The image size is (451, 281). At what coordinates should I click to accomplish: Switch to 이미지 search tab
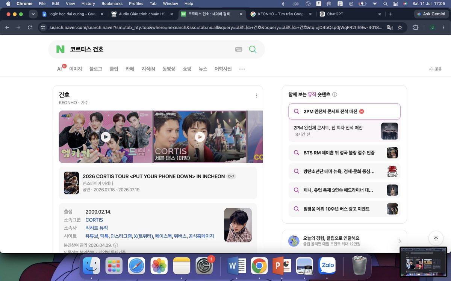tap(76, 69)
